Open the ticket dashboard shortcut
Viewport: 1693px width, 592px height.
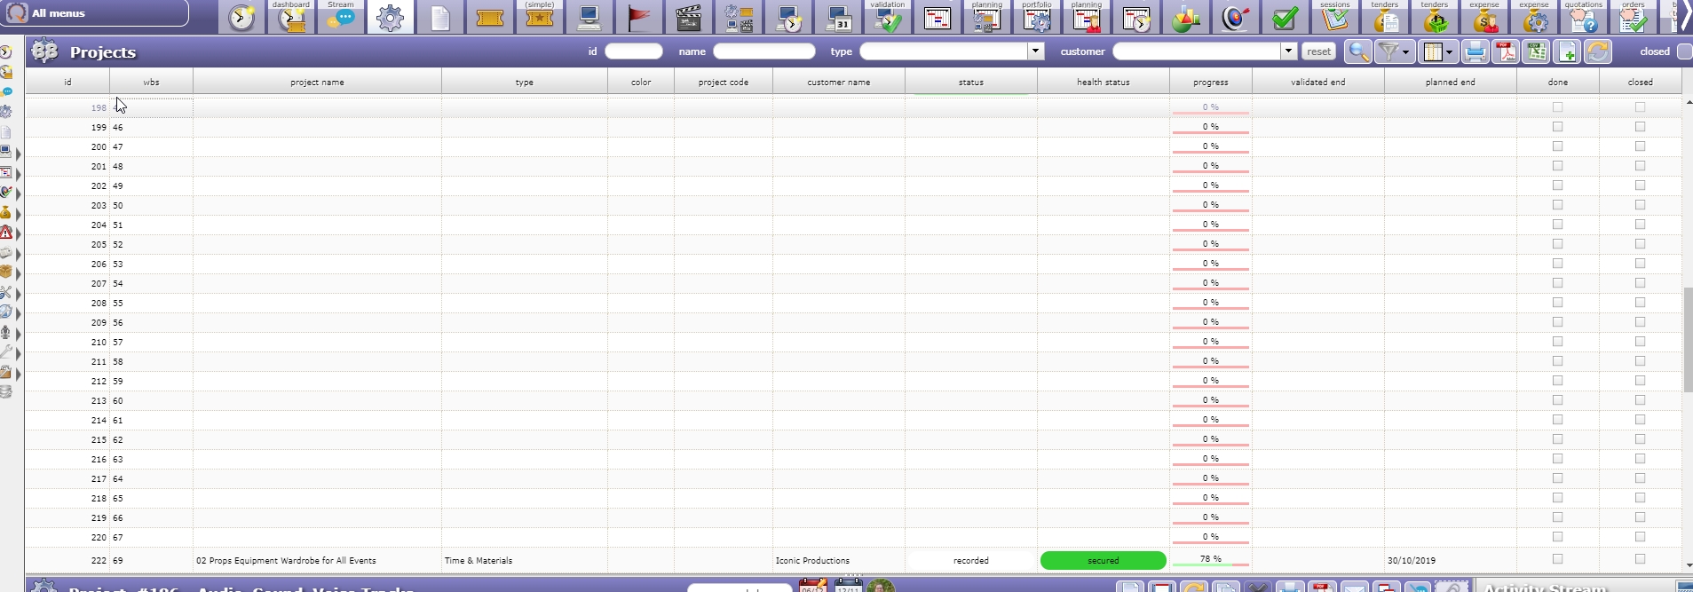click(x=291, y=18)
